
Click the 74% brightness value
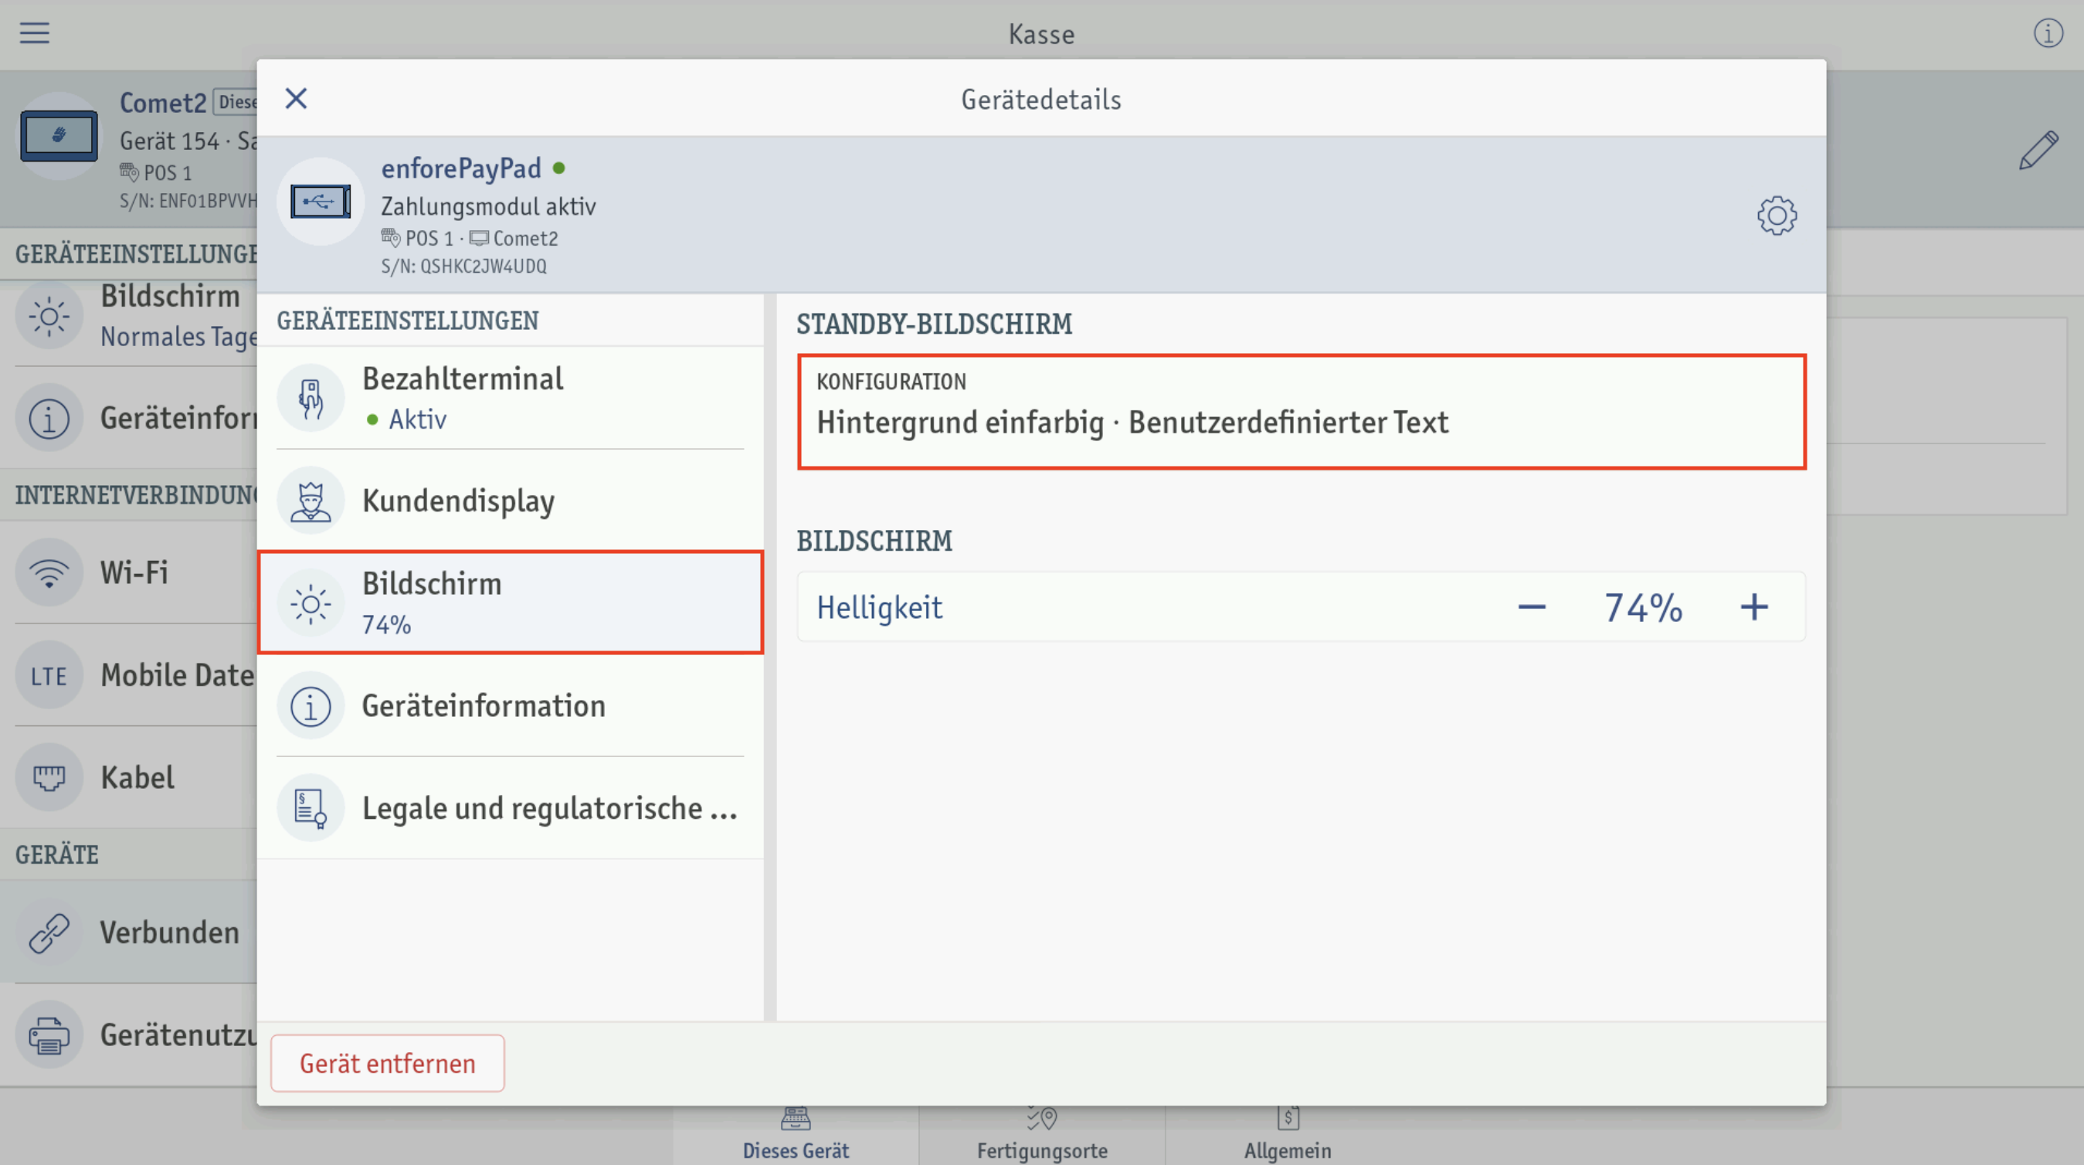[x=1643, y=607]
